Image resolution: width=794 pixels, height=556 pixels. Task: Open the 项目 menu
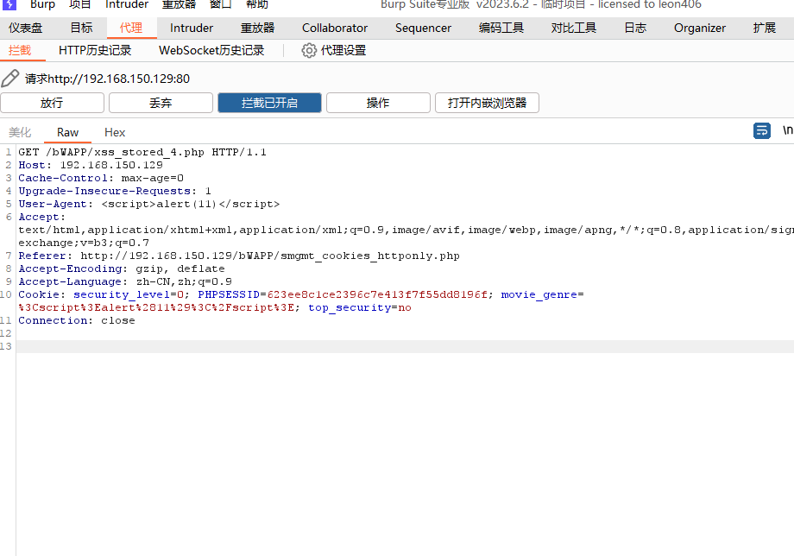click(80, 4)
